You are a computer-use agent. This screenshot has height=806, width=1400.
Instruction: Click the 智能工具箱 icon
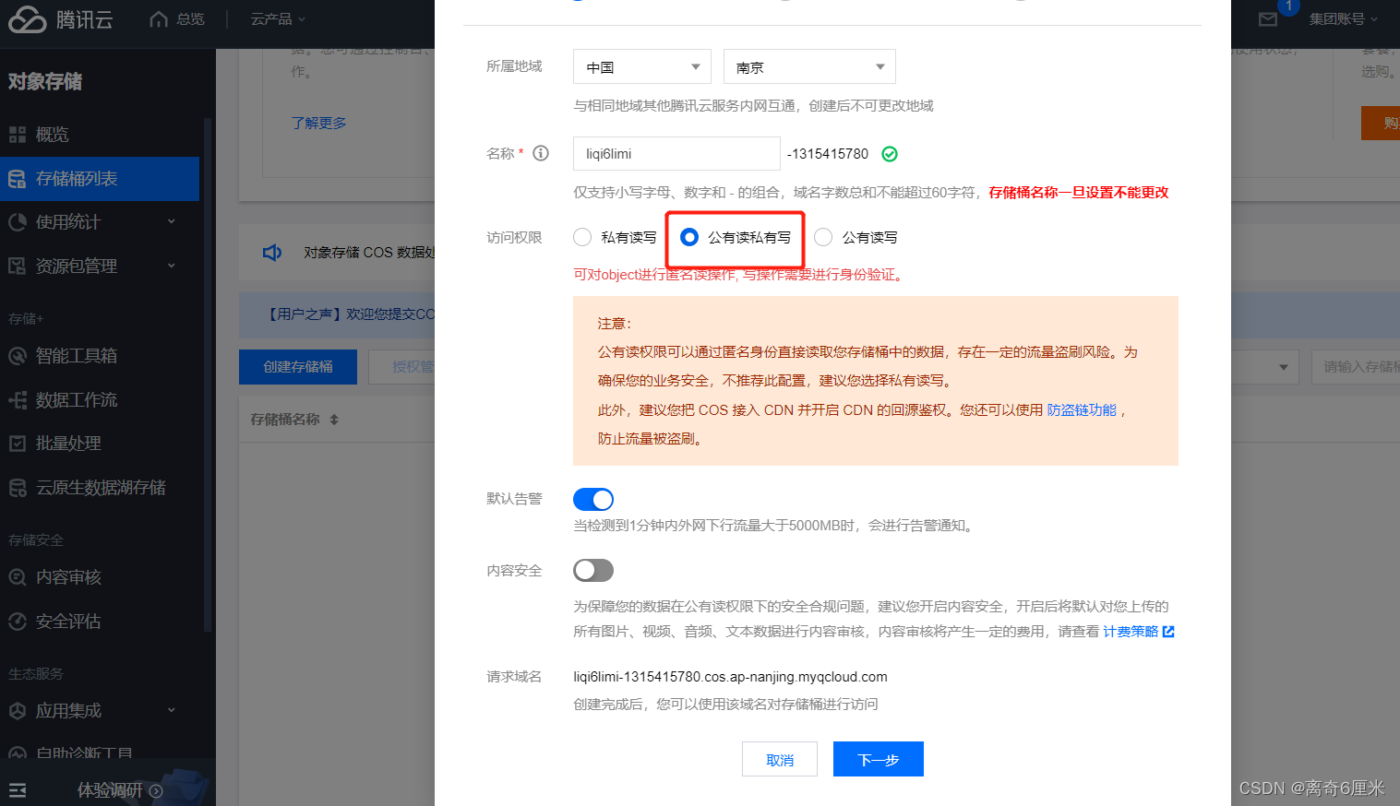[17, 356]
